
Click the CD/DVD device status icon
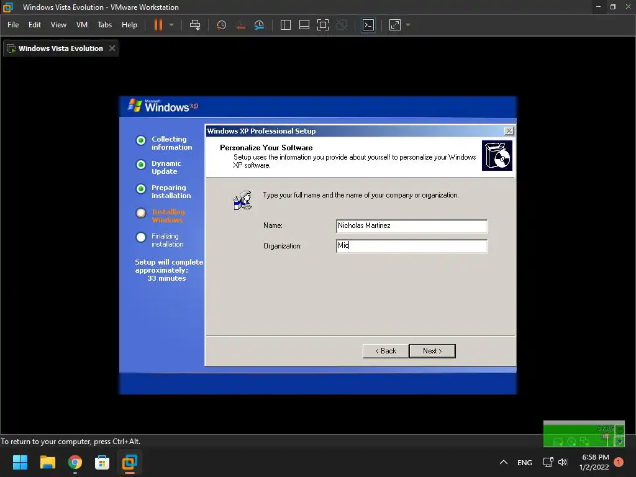click(571, 442)
